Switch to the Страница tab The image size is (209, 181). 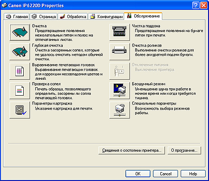coord(44,17)
